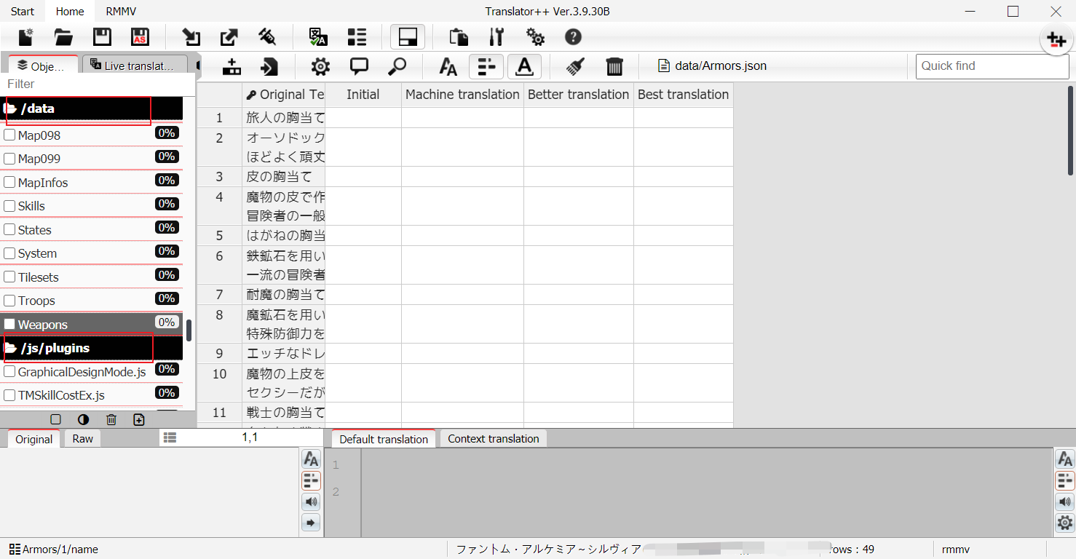1076x559 pixels.
Task: Click the Help question mark button
Action: (x=573, y=36)
